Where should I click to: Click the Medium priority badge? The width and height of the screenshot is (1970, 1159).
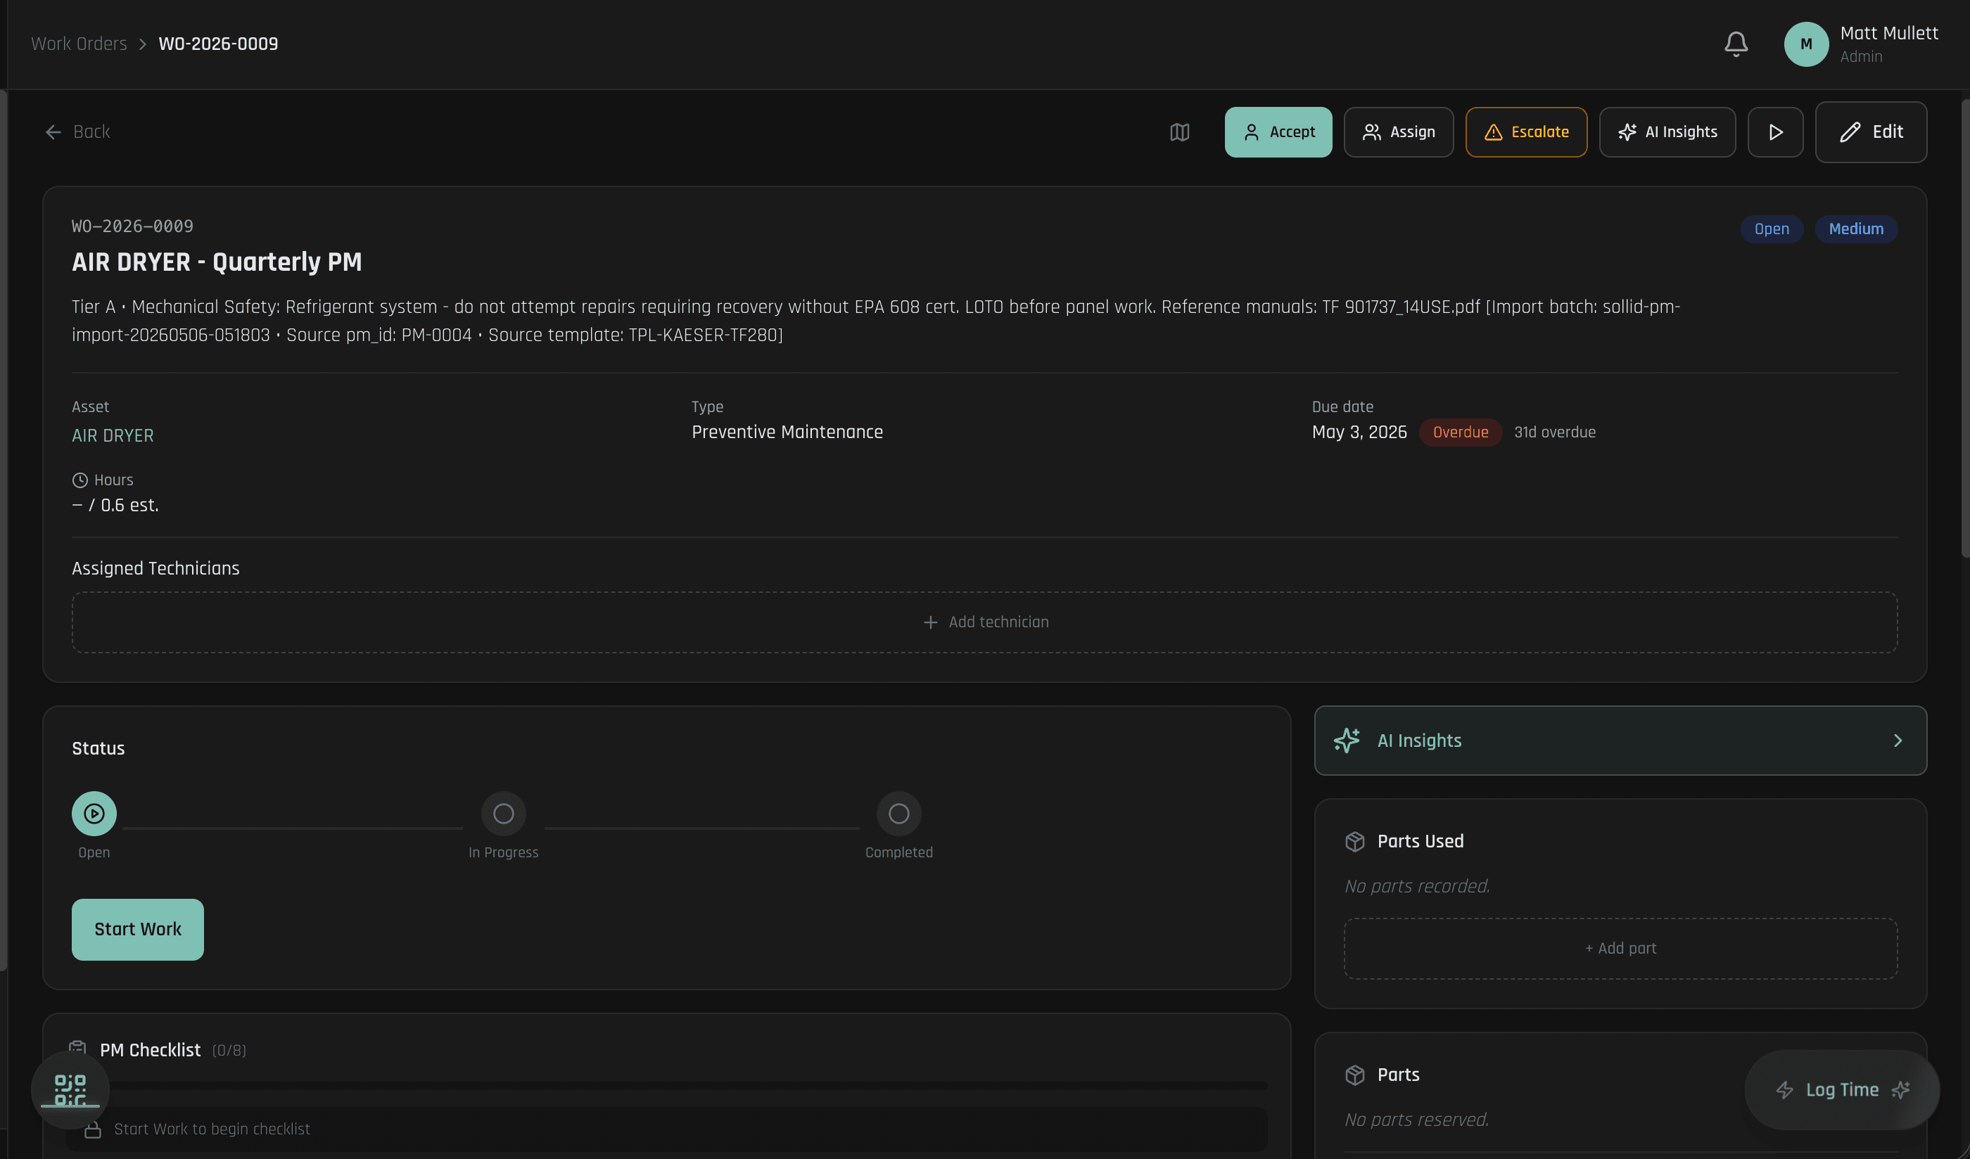(1855, 229)
